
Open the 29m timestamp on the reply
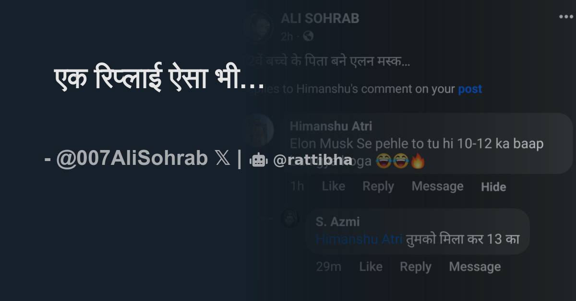pyautogui.click(x=328, y=266)
